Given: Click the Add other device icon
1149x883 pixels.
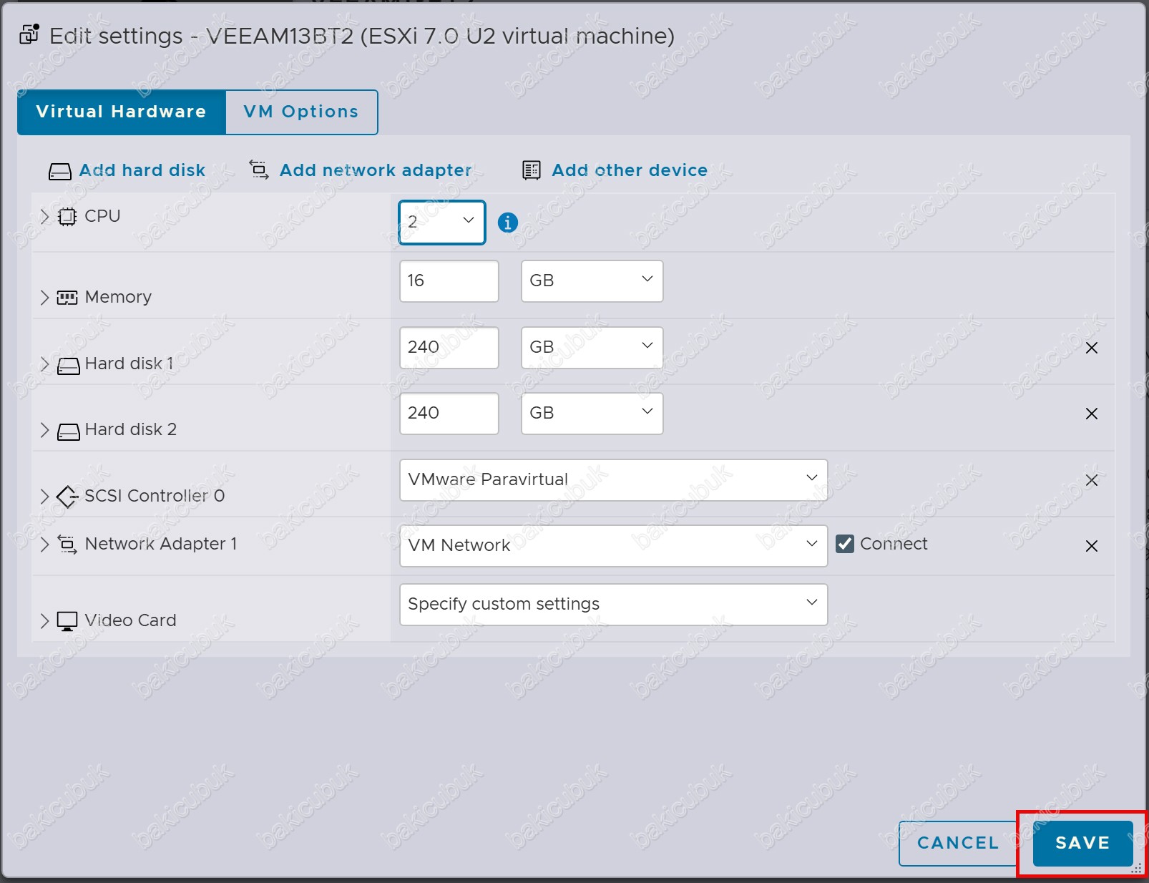Looking at the screenshot, I should [532, 170].
